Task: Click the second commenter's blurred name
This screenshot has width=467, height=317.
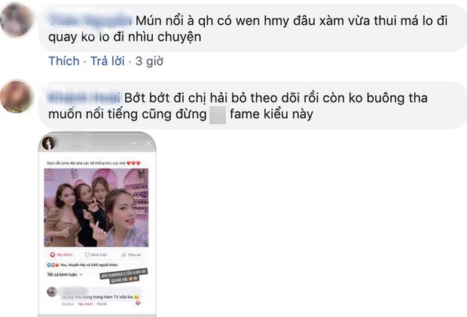Action: pos(84,98)
